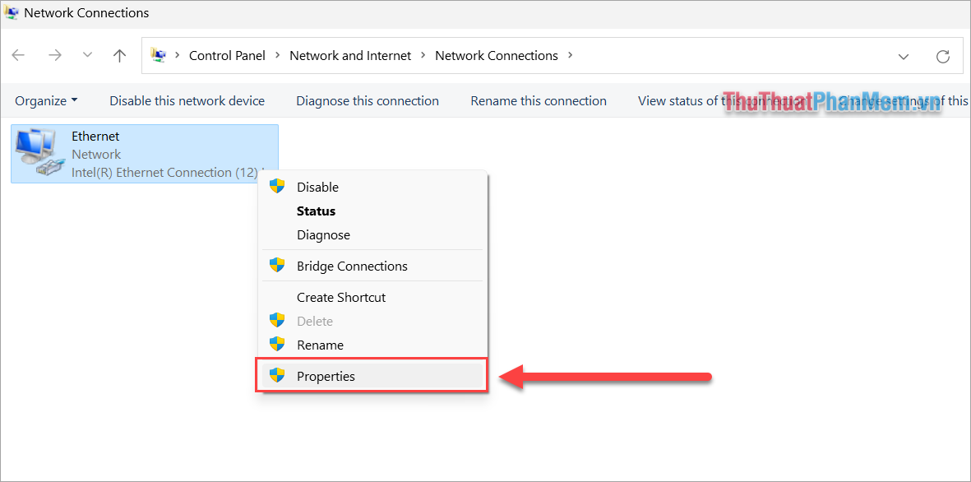This screenshot has width=971, height=482.
Task: Click the UAC shield beside Bridge Connections
Action: [276, 265]
